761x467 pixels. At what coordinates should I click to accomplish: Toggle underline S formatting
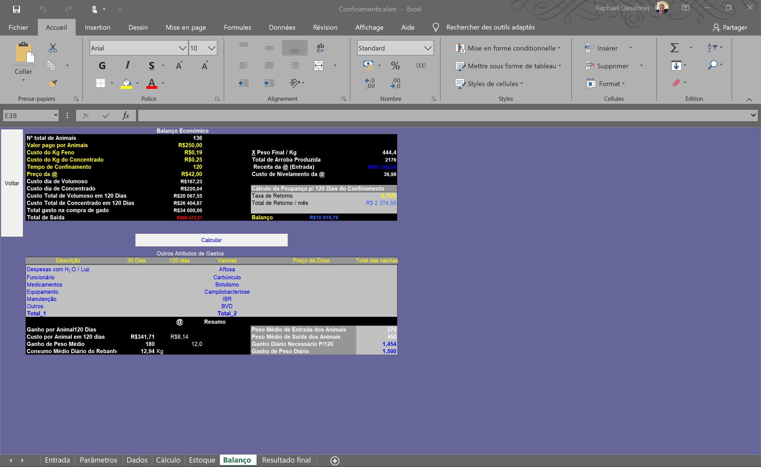pyautogui.click(x=152, y=66)
